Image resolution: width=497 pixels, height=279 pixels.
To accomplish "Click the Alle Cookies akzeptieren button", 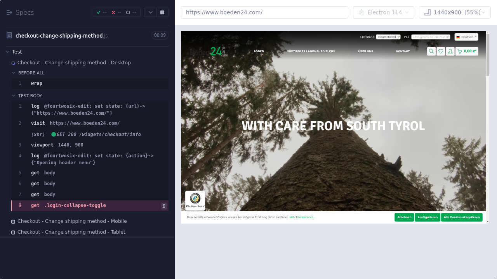I will pyautogui.click(x=461, y=217).
